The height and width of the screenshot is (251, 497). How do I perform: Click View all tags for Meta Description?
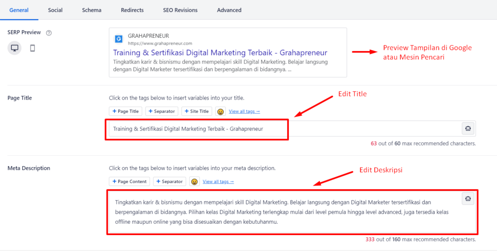pos(218,182)
